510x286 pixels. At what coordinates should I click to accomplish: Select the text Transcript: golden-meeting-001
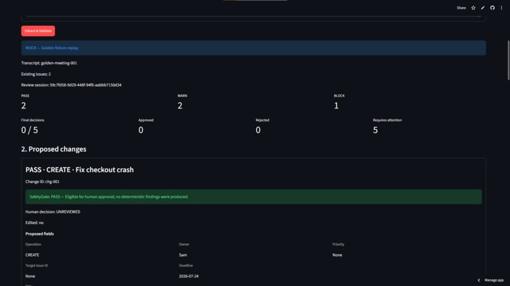pos(49,63)
